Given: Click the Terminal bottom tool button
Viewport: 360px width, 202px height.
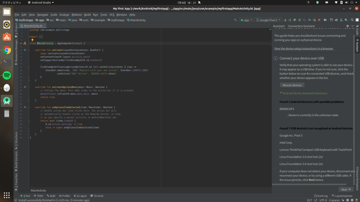Looking at the screenshot, I should tap(97, 196).
